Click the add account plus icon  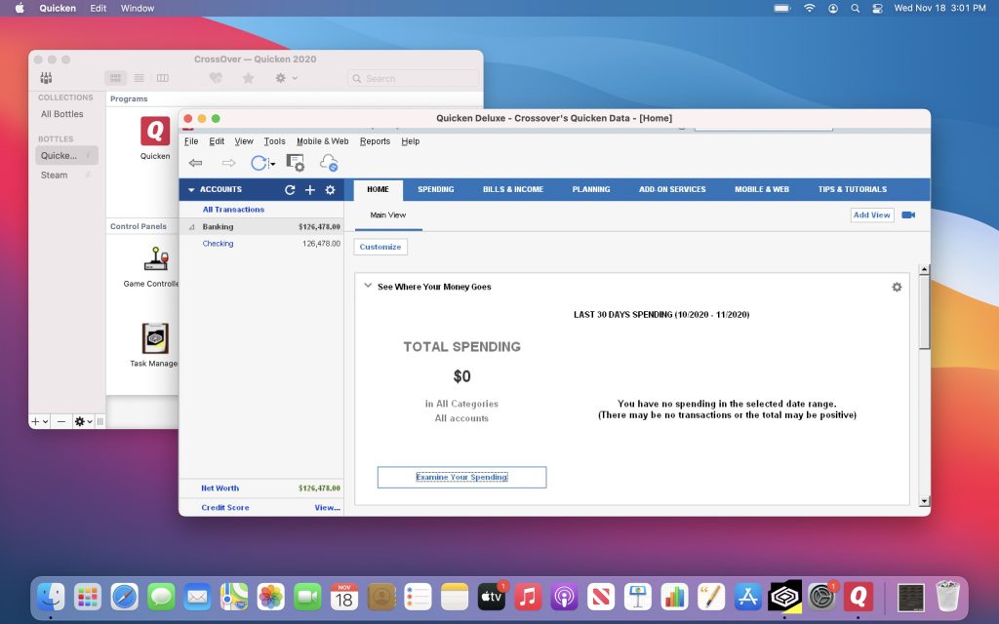tap(310, 190)
